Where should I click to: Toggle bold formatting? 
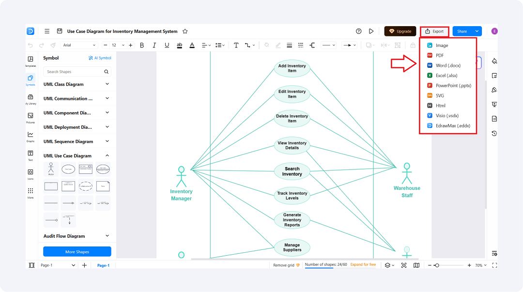(x=142, y=45)
